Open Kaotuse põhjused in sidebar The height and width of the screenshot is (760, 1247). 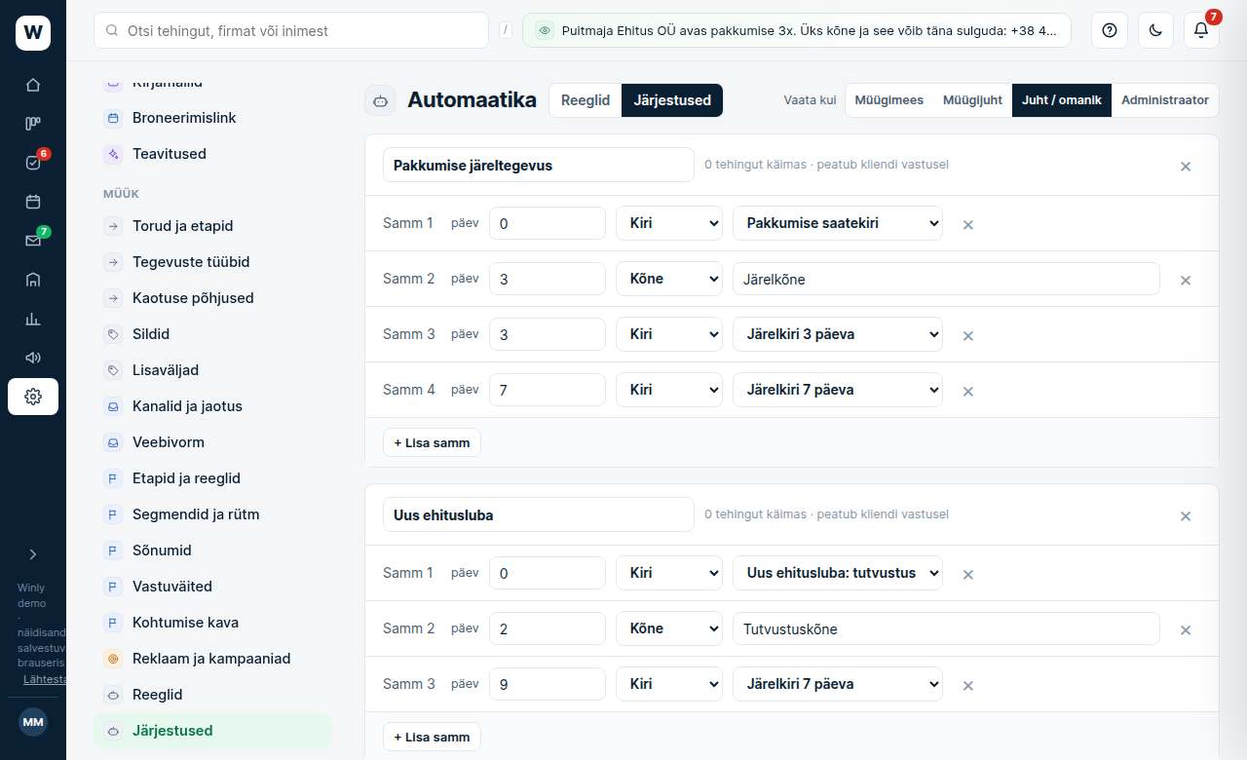pos(212,298)
